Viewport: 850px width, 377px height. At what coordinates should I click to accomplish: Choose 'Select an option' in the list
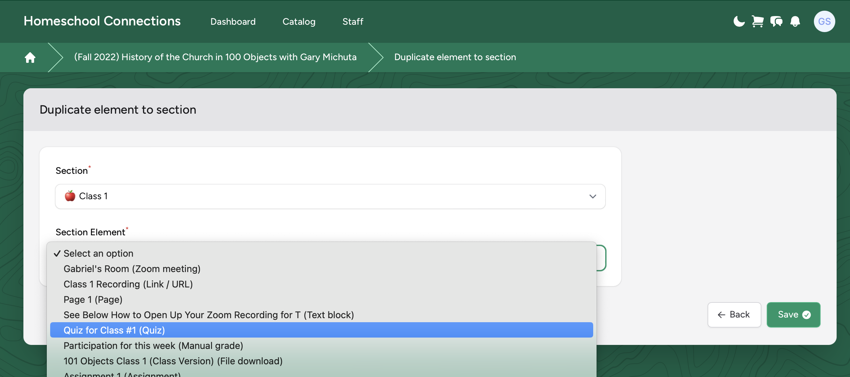pos(322,253)
